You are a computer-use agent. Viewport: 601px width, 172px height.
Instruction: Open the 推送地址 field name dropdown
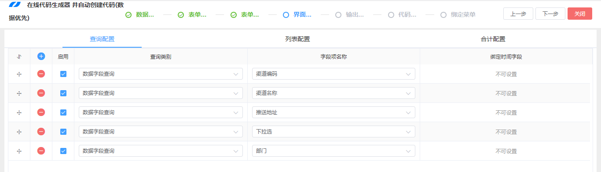[x=333, y=112]
